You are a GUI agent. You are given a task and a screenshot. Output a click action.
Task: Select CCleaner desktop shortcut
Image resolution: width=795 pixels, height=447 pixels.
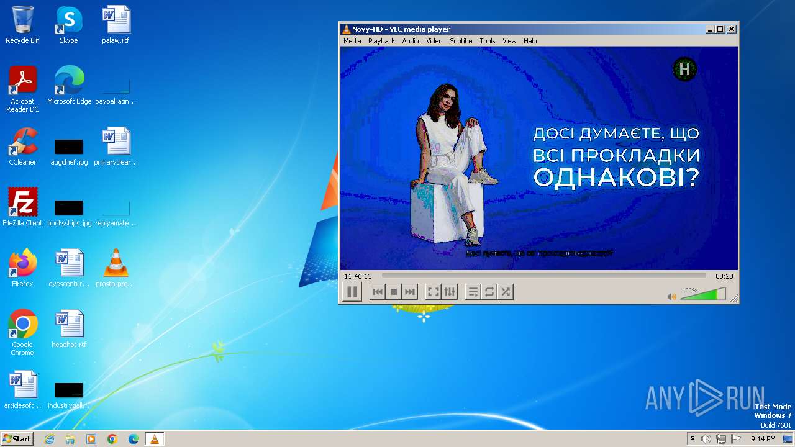tap(22, 147)
